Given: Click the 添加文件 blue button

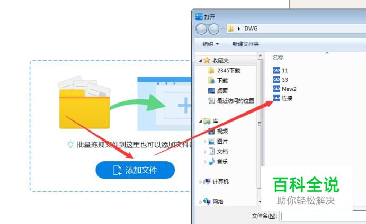Looking at the screenshot, I should point(135,170).
